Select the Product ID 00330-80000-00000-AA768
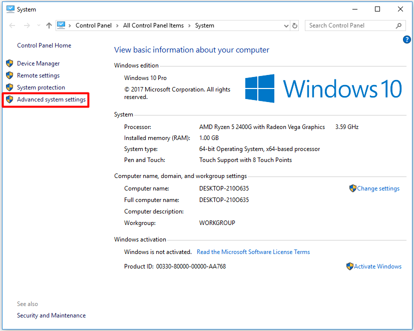The height and width of the screenshot is (331, 414). coord(191,266)
